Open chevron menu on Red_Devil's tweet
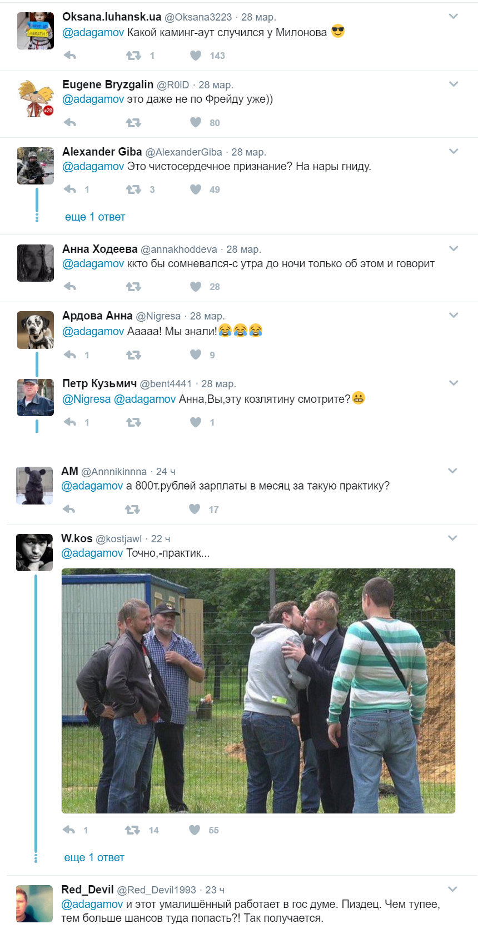 (x=452, y=889)
